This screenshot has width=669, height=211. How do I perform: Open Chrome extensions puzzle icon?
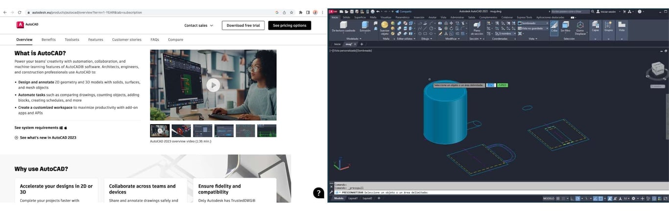click(x=300, y=12)
